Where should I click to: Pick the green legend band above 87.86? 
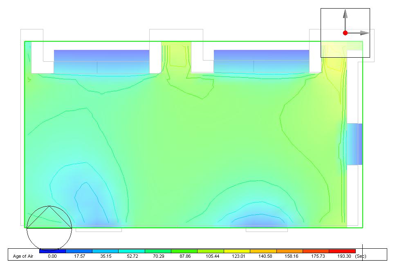point(184,251)
